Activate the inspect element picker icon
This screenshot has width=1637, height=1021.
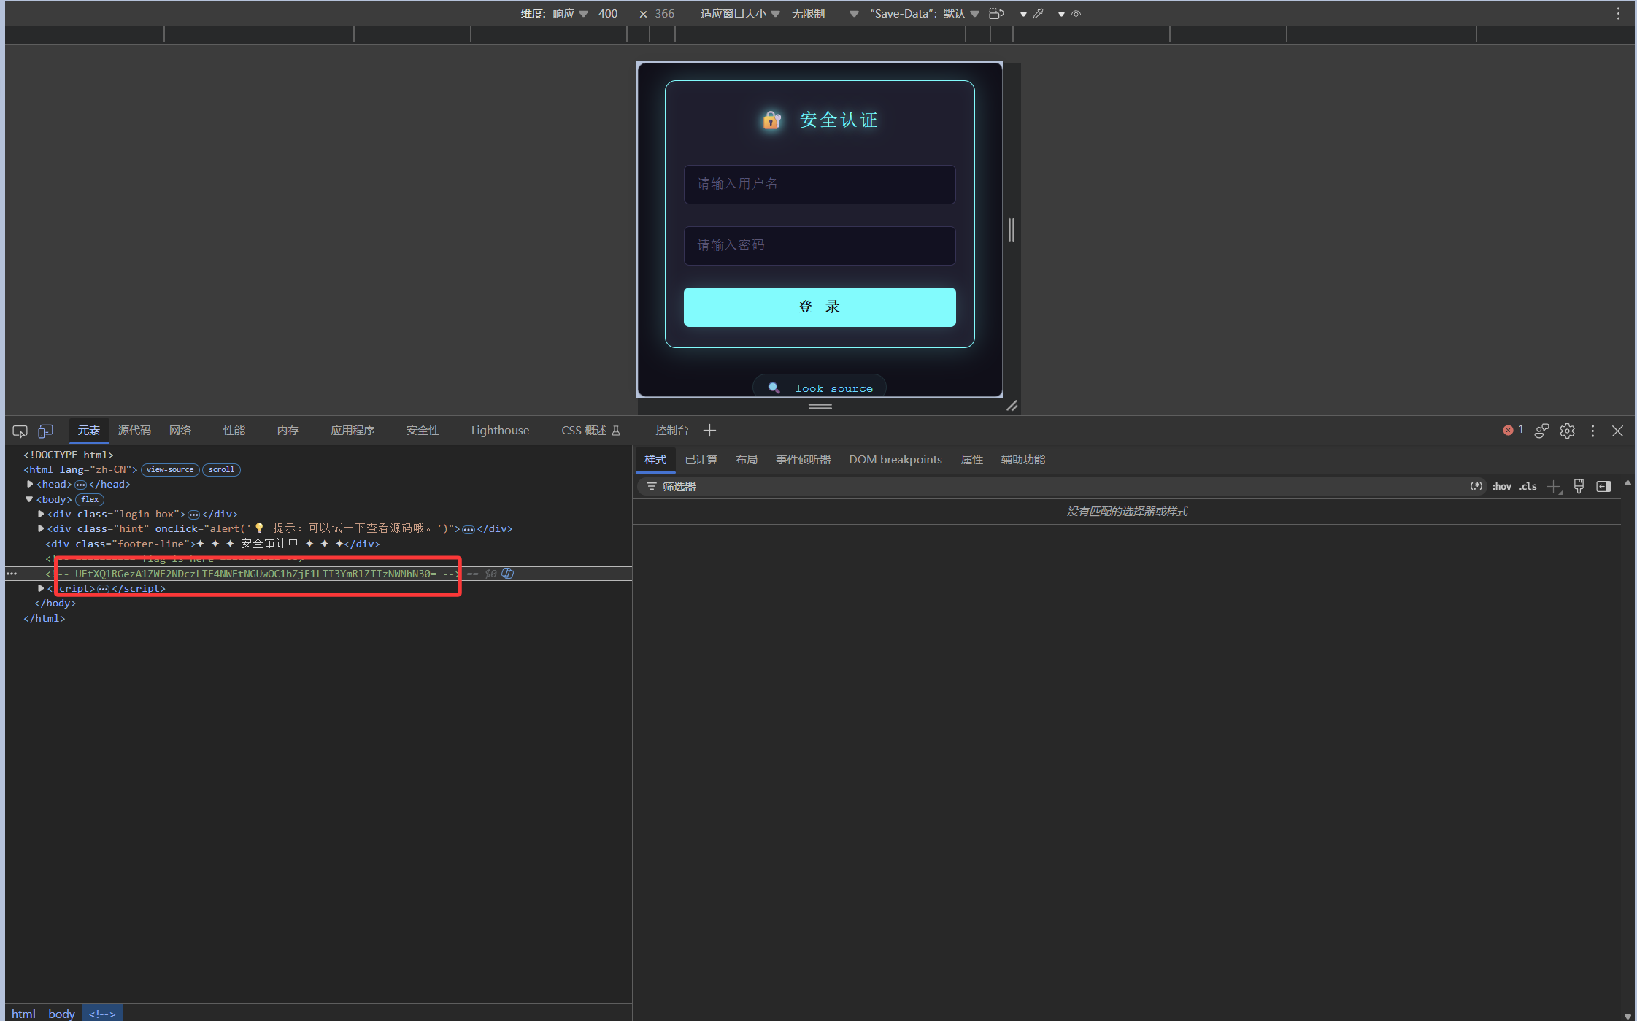20,431
